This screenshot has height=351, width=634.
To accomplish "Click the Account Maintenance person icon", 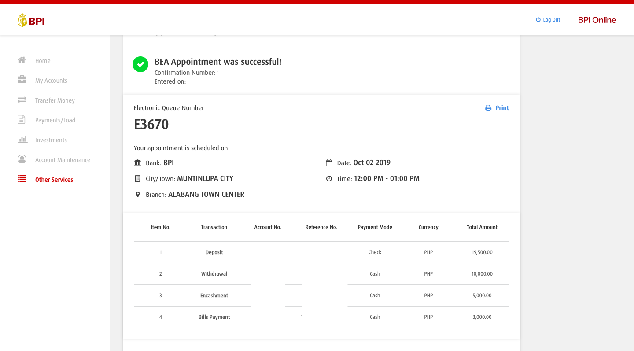I will pos(22,159).
